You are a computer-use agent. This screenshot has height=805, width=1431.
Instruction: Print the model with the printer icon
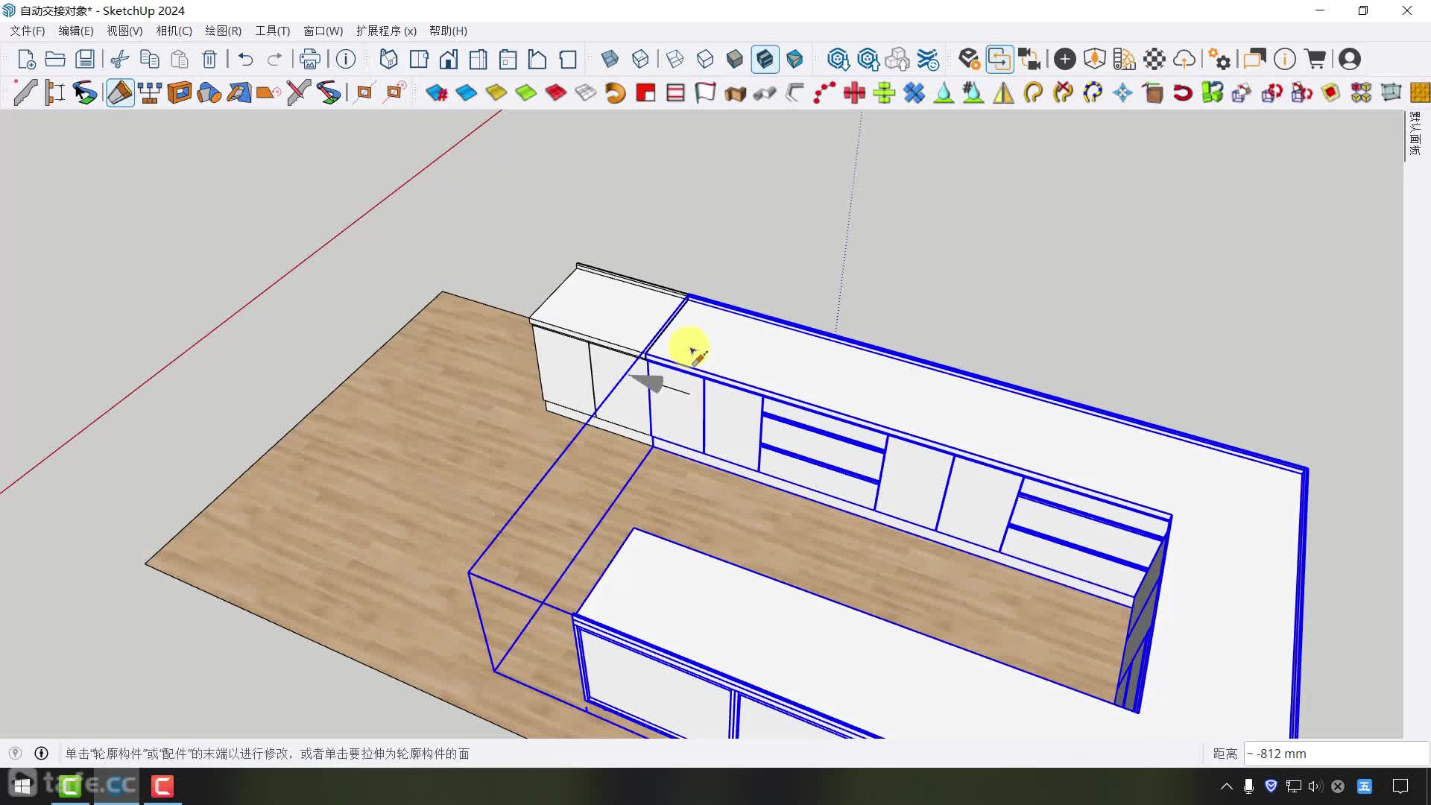(310, 59)
